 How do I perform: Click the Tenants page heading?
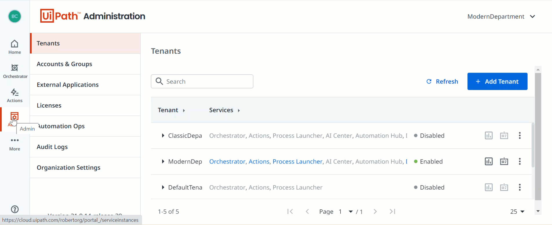tap(166, 51)
